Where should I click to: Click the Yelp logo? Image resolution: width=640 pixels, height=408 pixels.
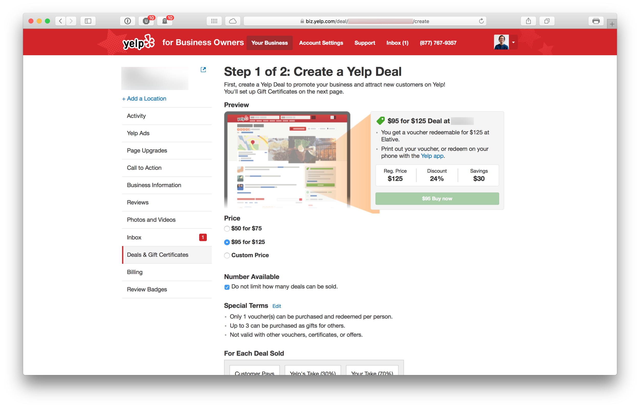138,42
